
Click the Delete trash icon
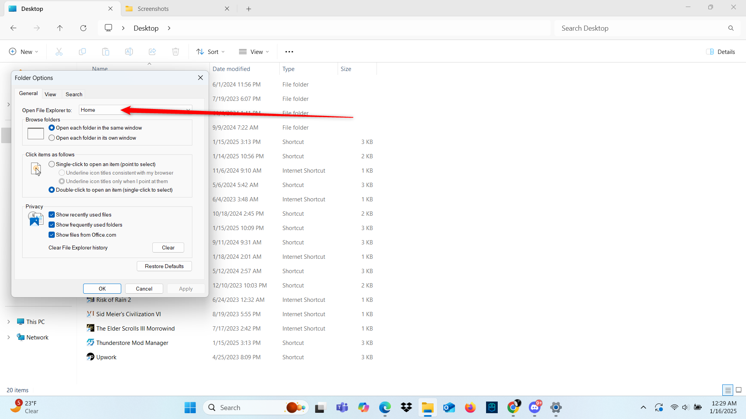click(x=176, y=52)
